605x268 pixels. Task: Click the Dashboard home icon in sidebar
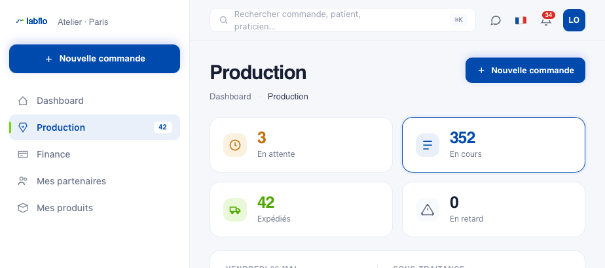click(23, 101)
